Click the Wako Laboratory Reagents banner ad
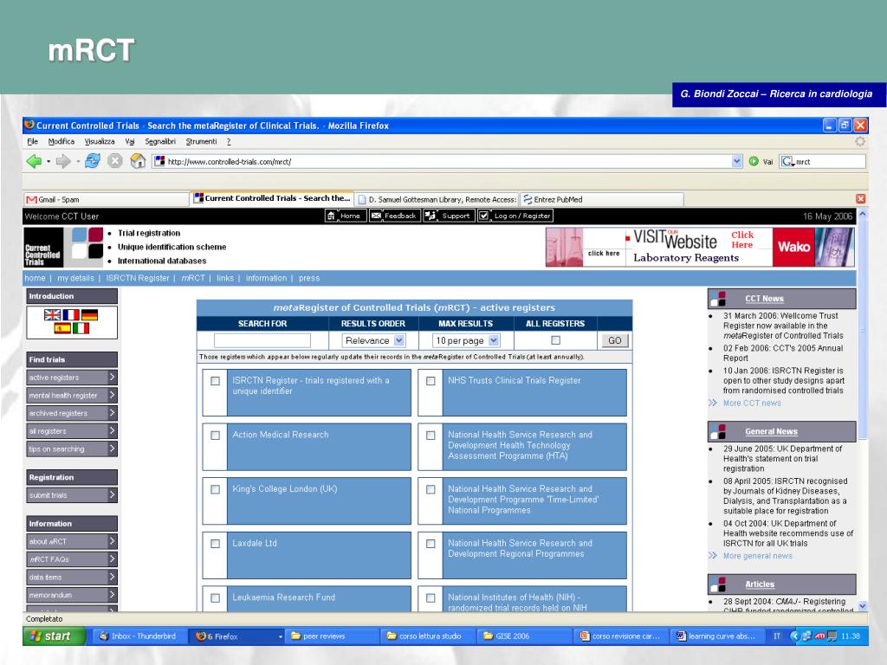The image size is (887, 665). click(x=700, y=247)
